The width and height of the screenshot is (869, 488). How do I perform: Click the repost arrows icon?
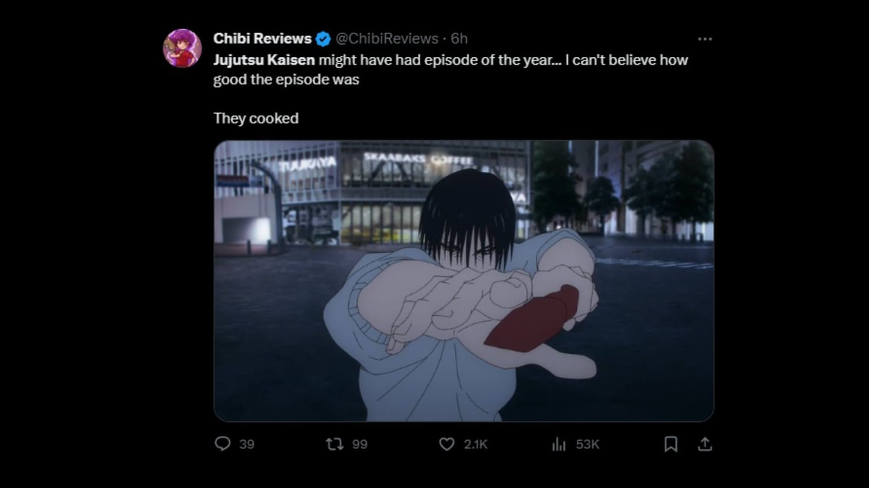335,444
